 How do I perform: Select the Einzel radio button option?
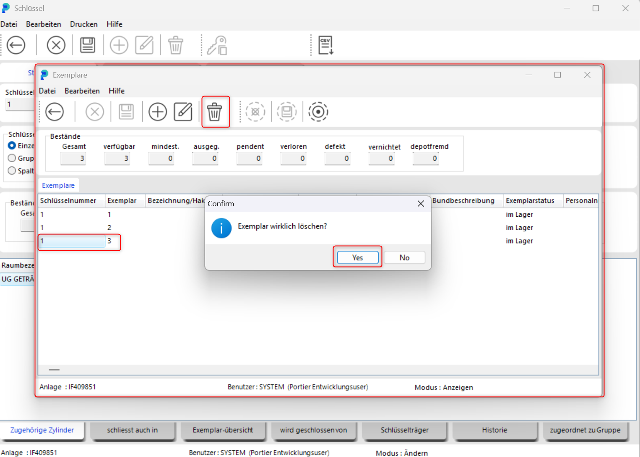point(12,145)
